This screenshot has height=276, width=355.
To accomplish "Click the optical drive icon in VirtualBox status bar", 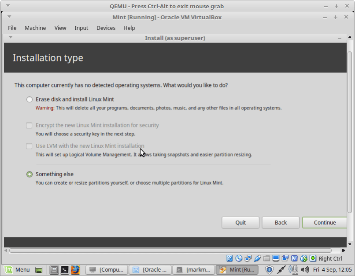I will coord(238,258).
